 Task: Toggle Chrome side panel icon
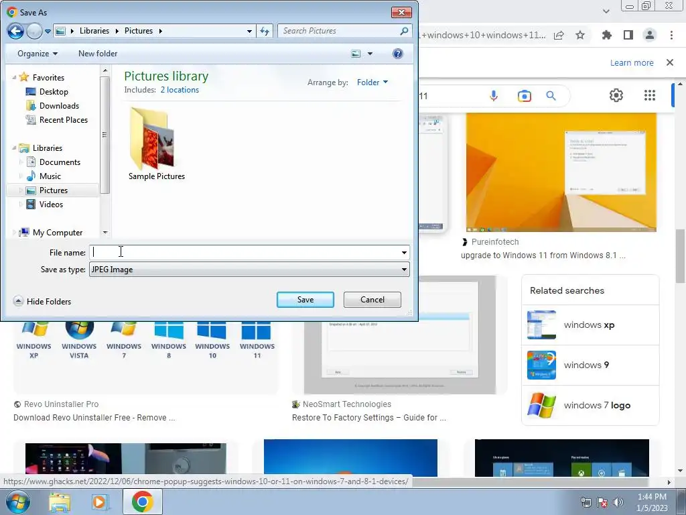(x=628, y=36)
